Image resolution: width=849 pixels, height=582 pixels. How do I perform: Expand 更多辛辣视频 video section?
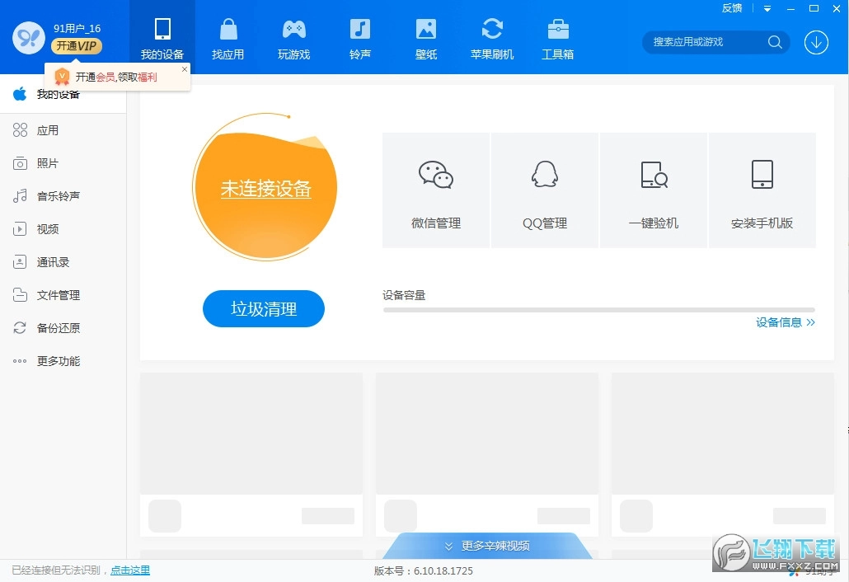click(x=487, y=546)
